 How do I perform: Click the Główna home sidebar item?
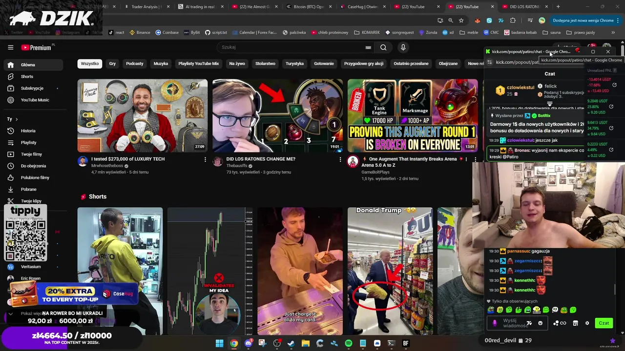[x=32, y=65]
